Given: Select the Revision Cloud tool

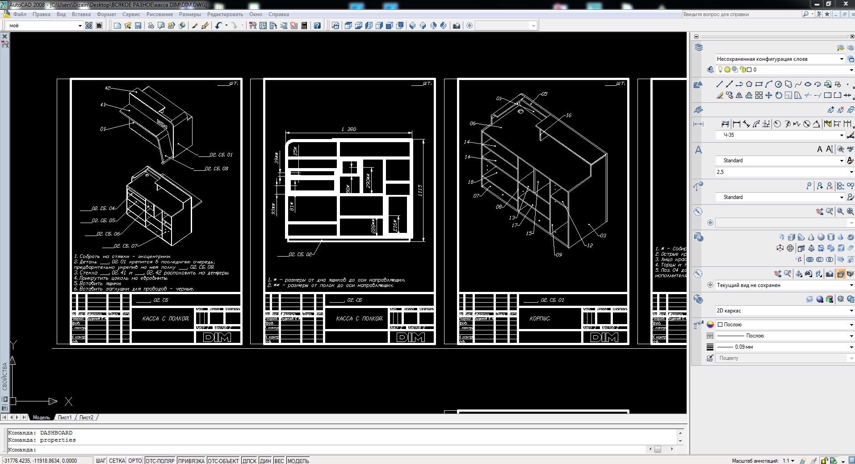Looking at the screenshot, I should 788,84.
